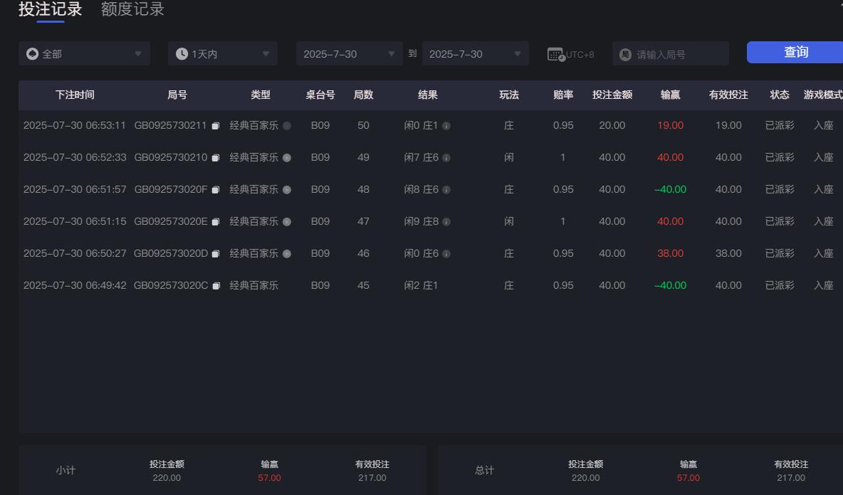Open the info icon next to result 闲0 庄1
Screen dimensions: 843x495
(446, 125)
